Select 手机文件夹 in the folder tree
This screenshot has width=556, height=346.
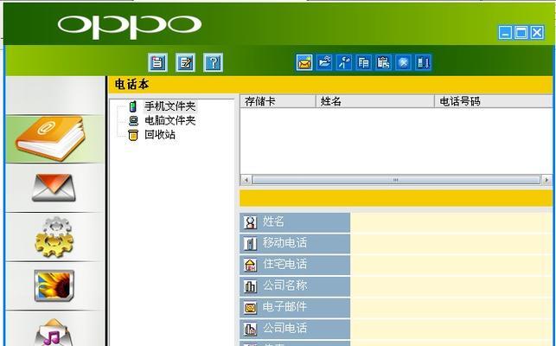169,106
